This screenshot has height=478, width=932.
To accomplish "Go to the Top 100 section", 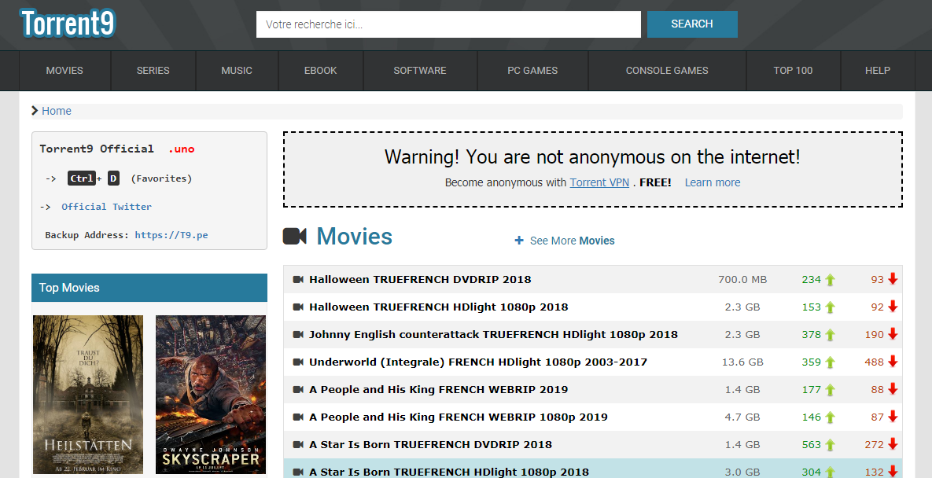I will pyautogui.click(x=793, y=71).
